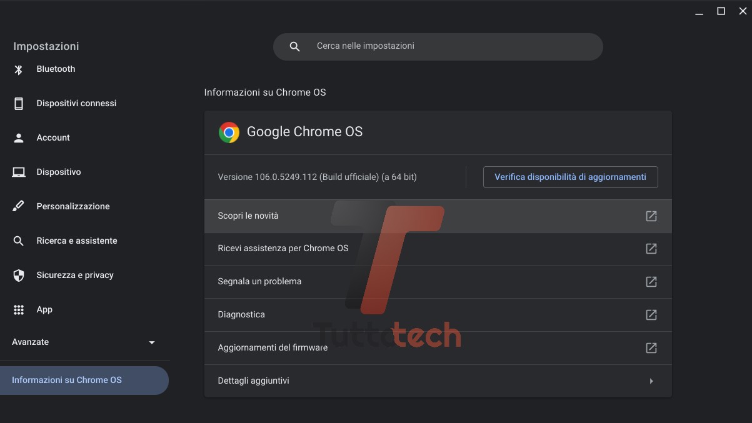Click the Dispositivo laptop icon
Viewport: 752px width, 423px height.
(x=19, y=172)
